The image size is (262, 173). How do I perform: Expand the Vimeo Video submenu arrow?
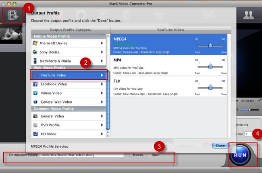click(102, 93)
